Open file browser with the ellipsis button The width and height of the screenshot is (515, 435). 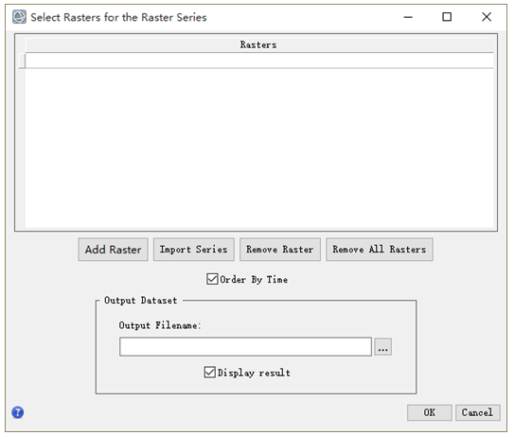pos(383,347)
